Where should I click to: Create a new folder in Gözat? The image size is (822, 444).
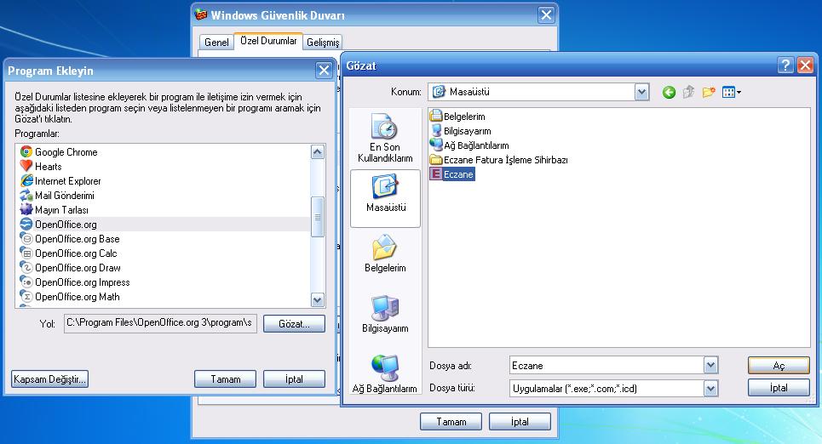pyautogui.click(x=709, y=93)
